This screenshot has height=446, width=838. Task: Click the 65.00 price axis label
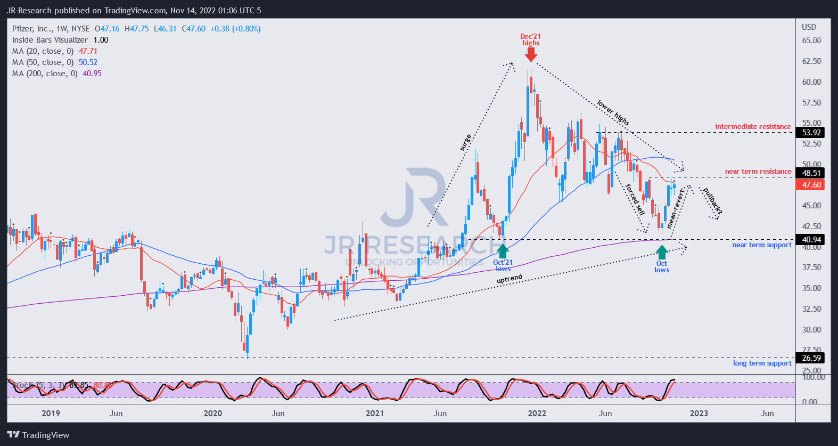pos(811,40)
